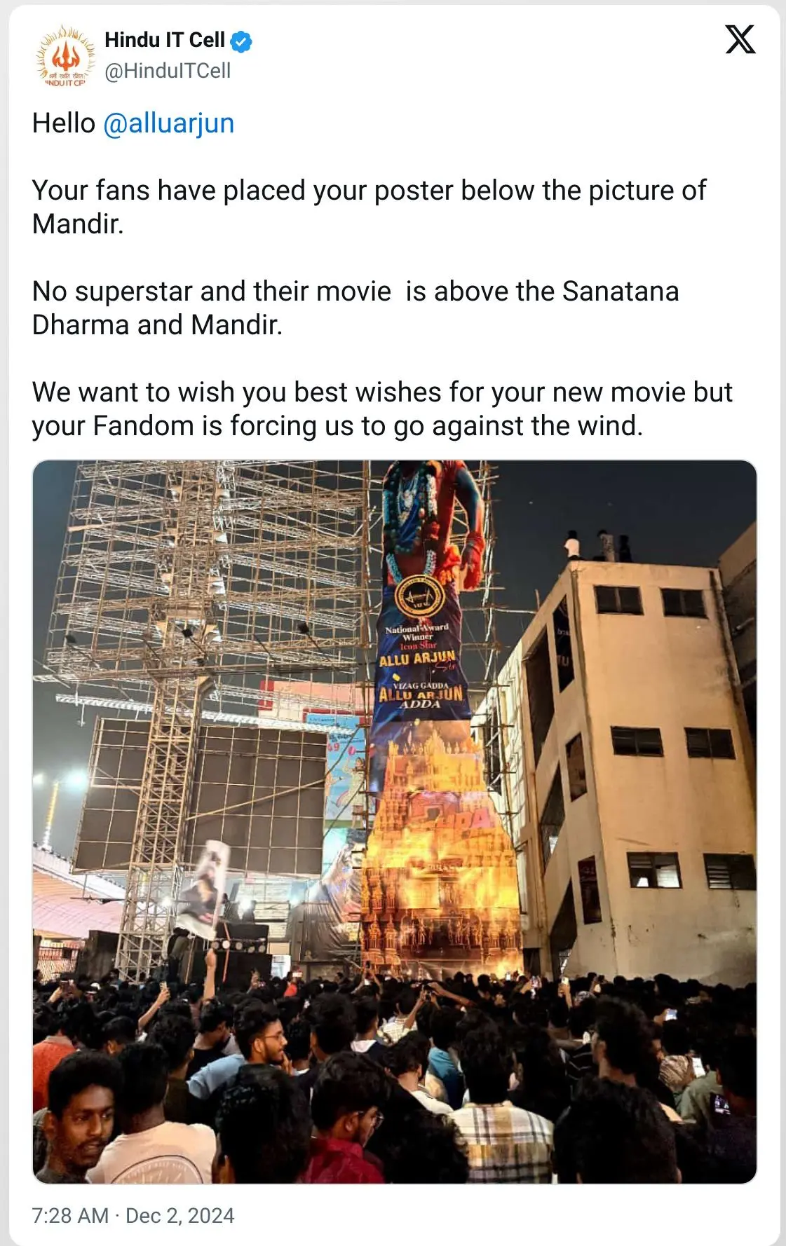Viewport: 786px width, 1246px height.
Task: Click the 'Your fans have placed your poster' paragraph
Action: coord(369,207)
